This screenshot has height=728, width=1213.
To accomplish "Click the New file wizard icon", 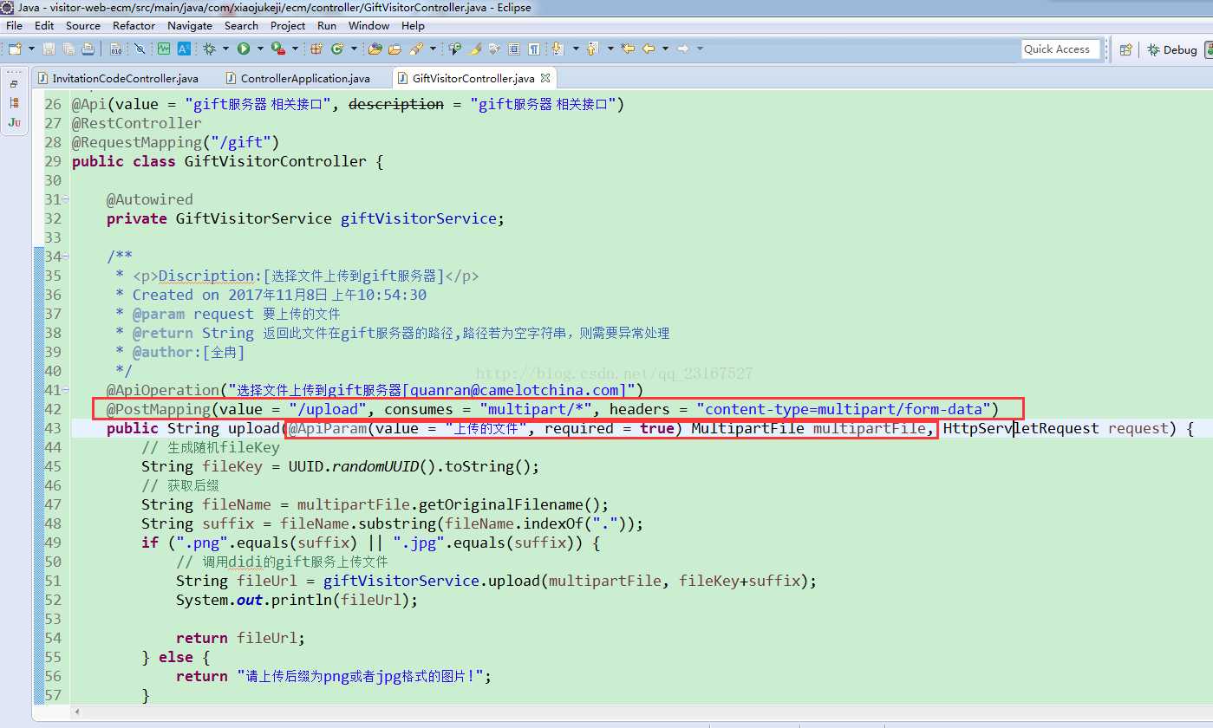I will (x=15, y=49).
